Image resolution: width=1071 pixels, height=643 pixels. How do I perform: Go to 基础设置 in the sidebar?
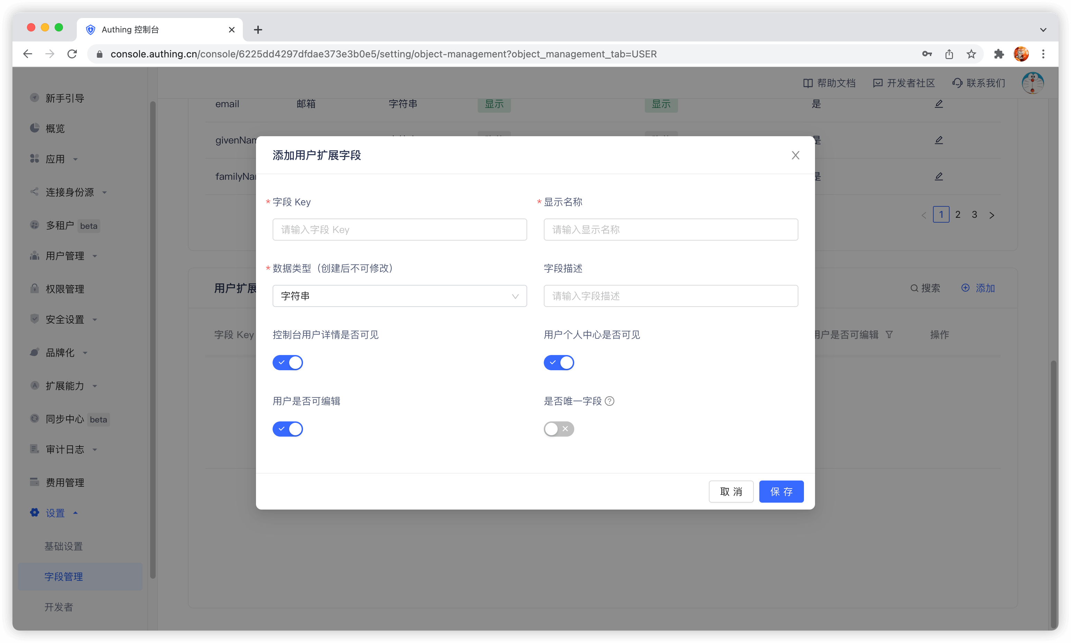pos(64,546)
